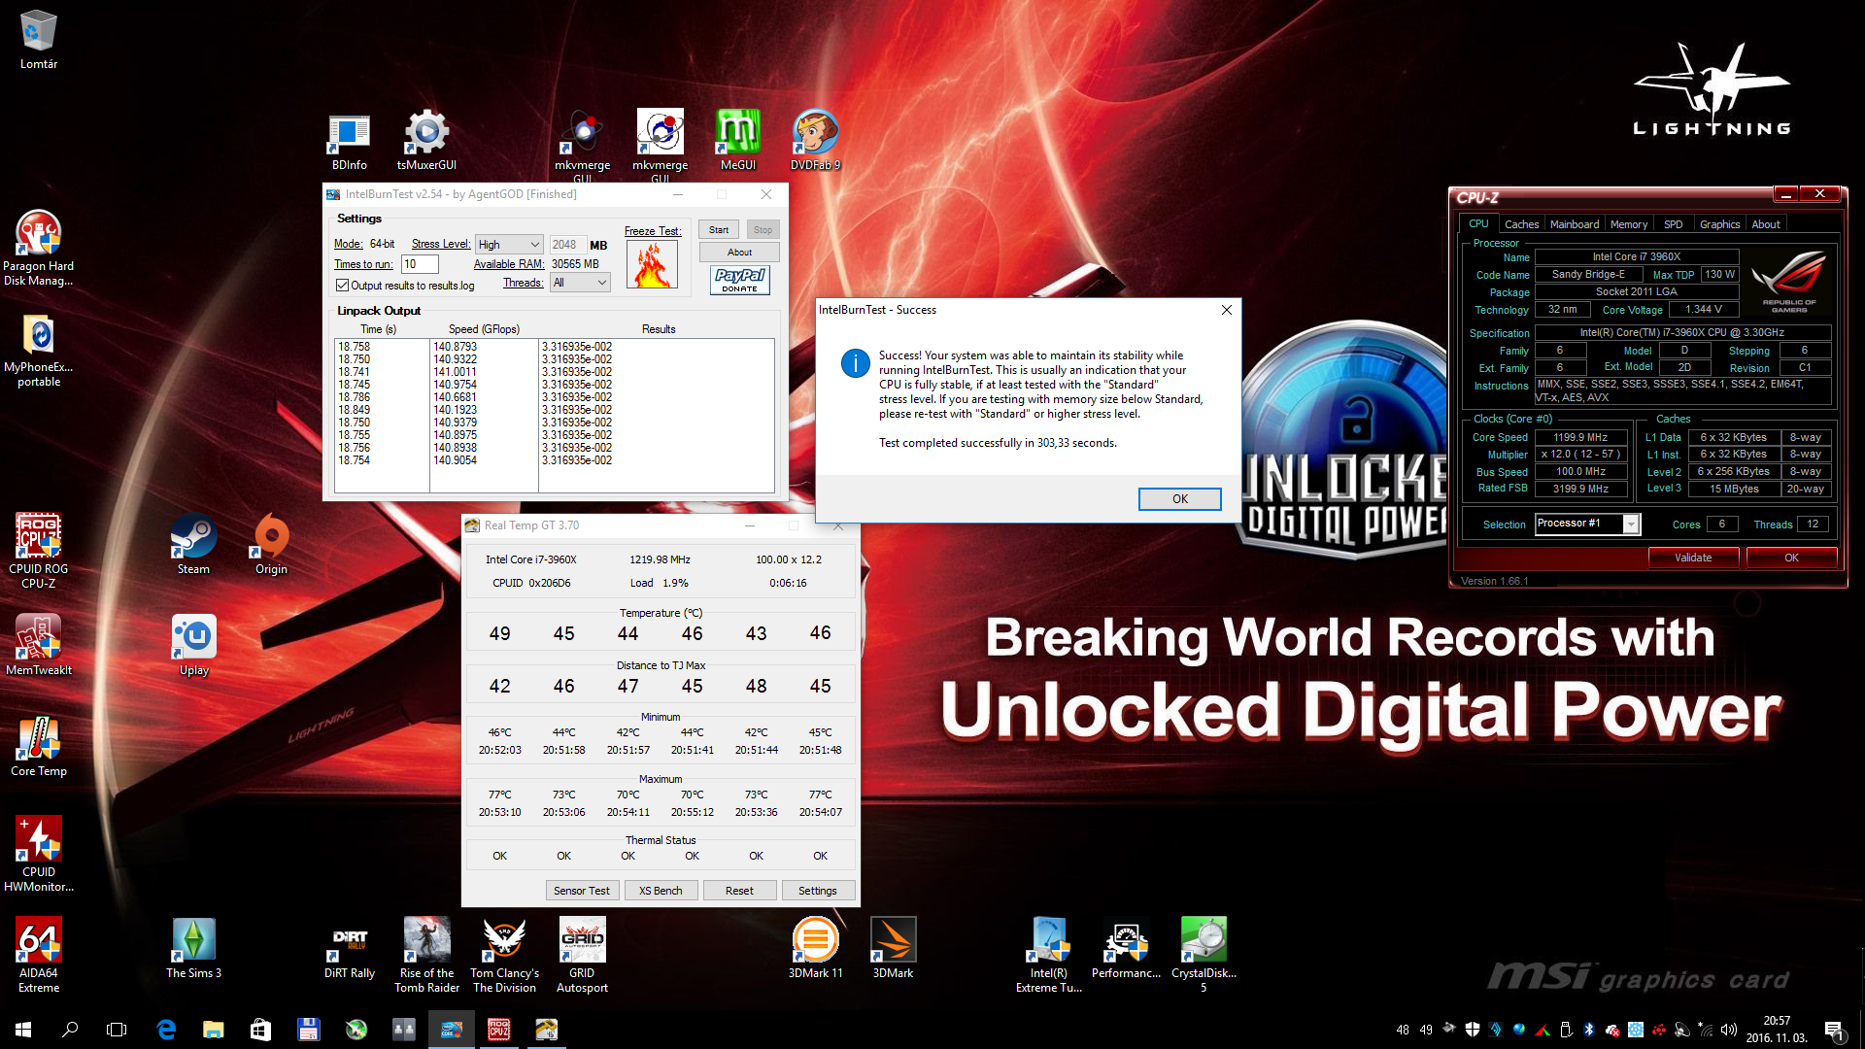Screen dimensions: 1865x1049
Task: Click OK button in CPU-Z
Action: click(x=1791, y=558)
